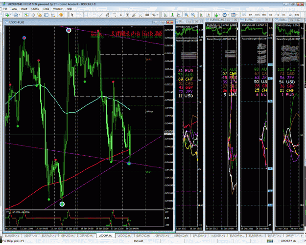Select the Text Label 'T' tool
Screen dimensions: 306x245
[x=127, y=15]
